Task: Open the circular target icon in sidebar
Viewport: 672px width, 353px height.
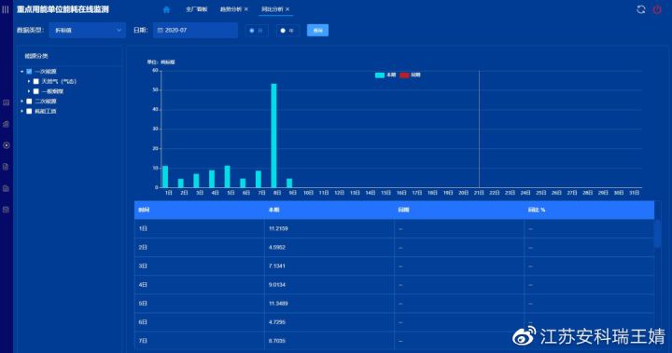Action: (6, 145)
